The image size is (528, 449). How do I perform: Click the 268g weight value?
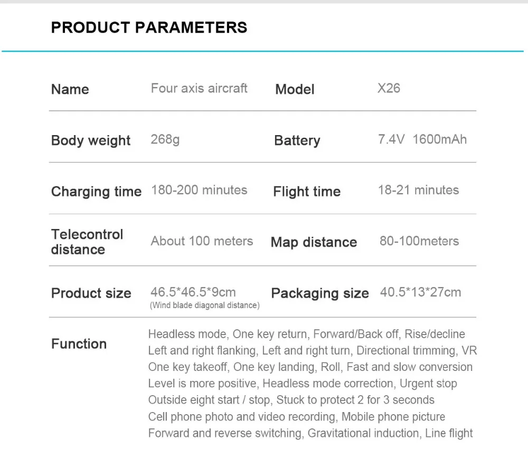click(165, 139)
